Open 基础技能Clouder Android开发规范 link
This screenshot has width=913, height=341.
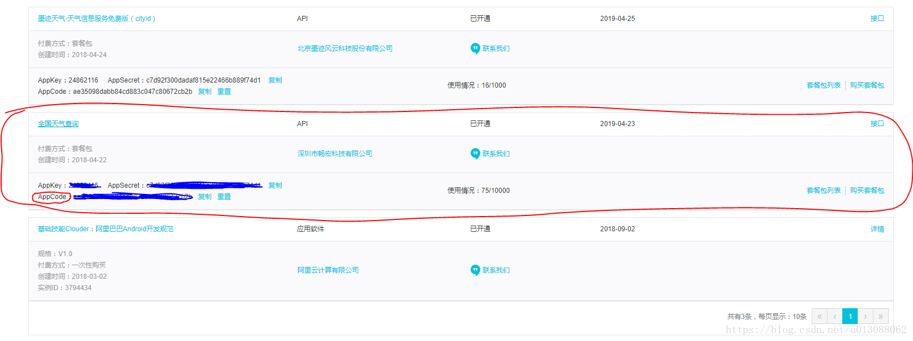click(x=106, y=229)
